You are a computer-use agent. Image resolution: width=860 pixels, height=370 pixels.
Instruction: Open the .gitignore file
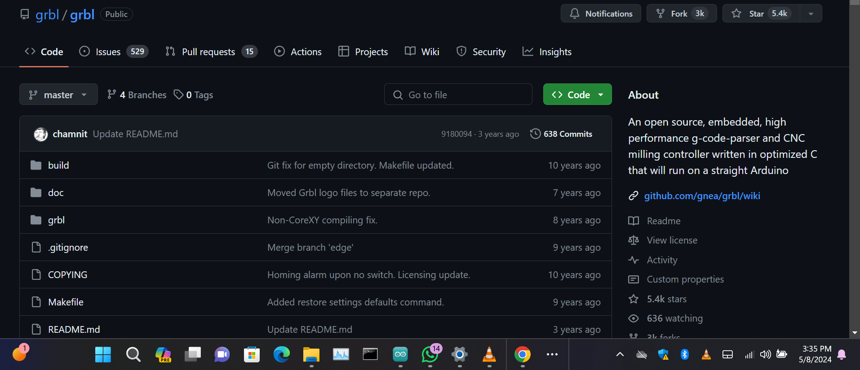(x=68, y=247)
